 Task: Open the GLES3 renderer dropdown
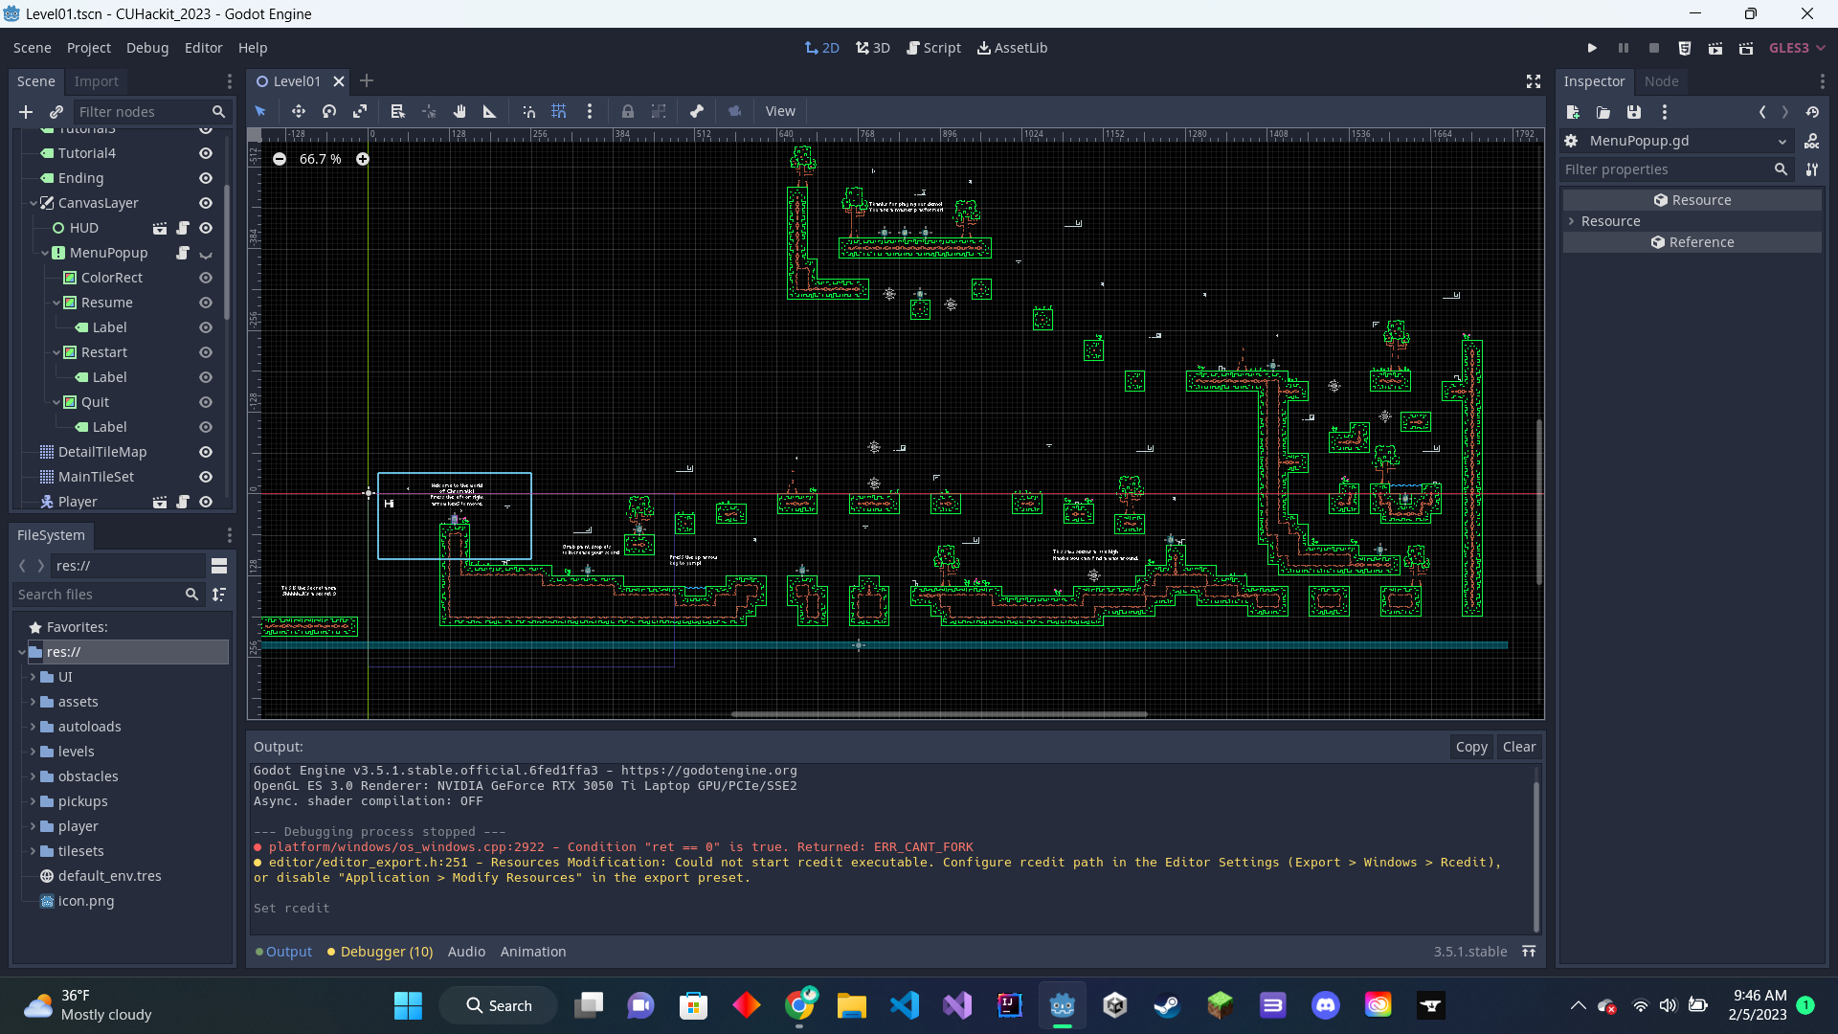tap(1796, 48)
